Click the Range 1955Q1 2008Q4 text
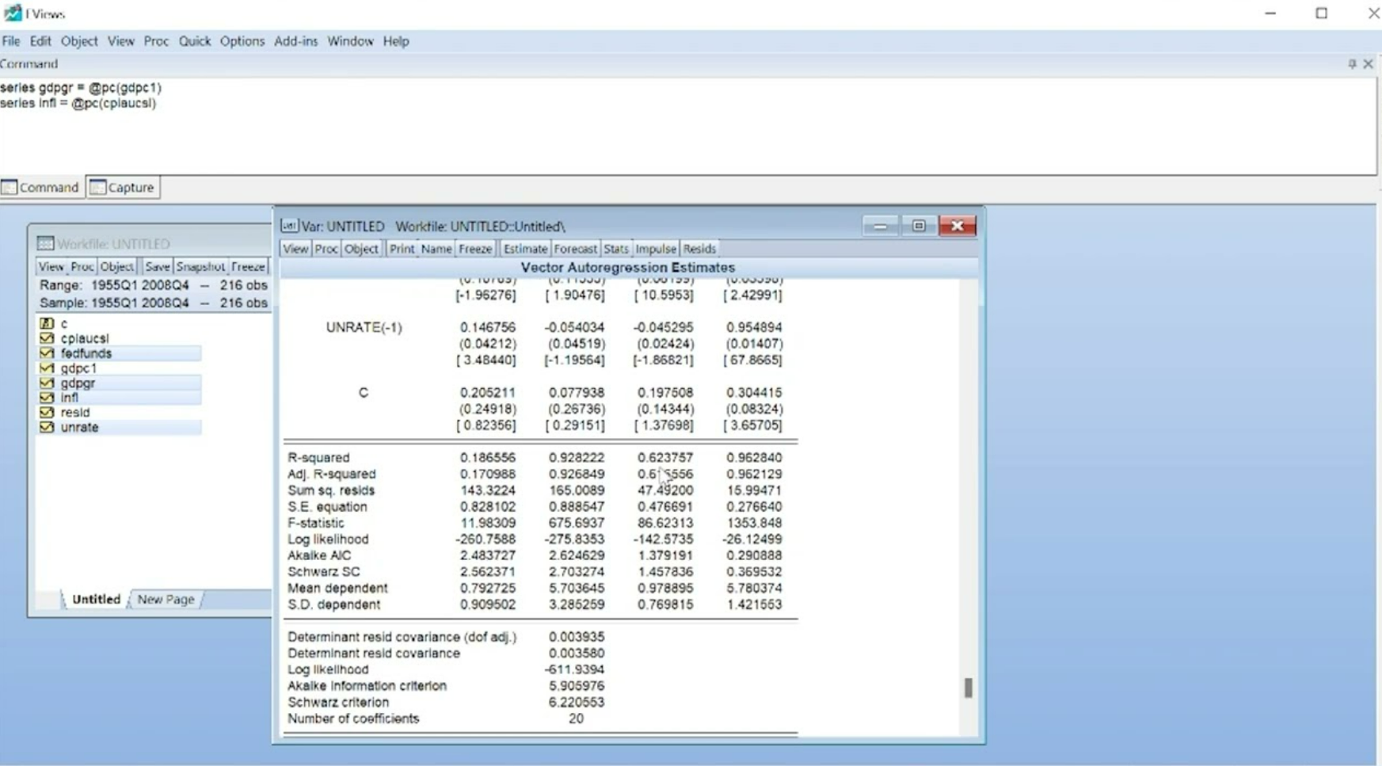The width and height of the screenshot is (1382, 766). tap(154, 285)
